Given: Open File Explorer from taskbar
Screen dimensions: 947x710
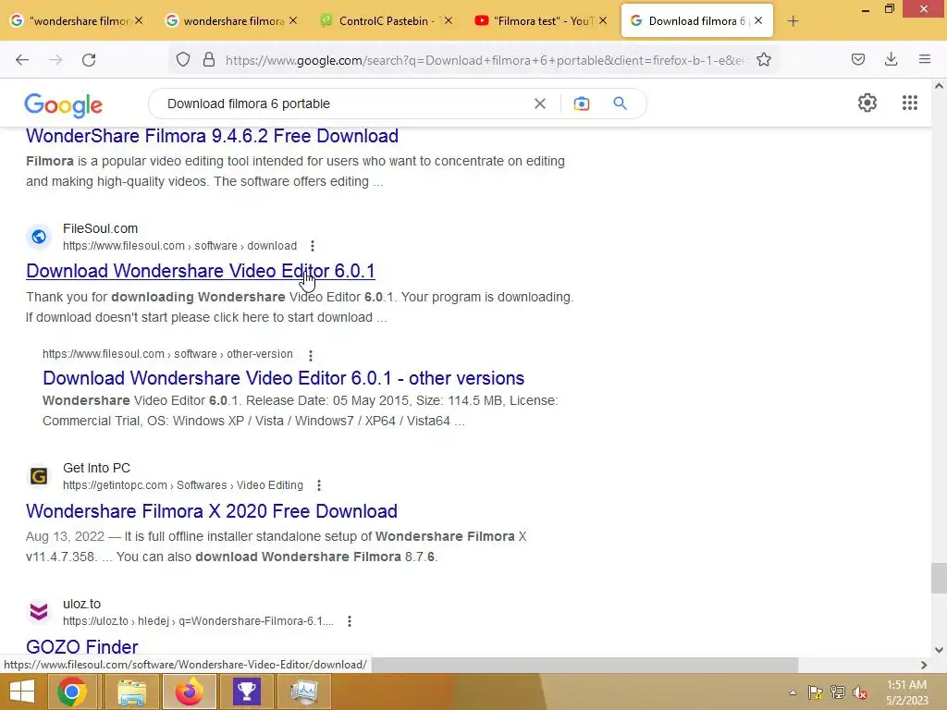Looking at the screenshot, I should tap(131, 692).
